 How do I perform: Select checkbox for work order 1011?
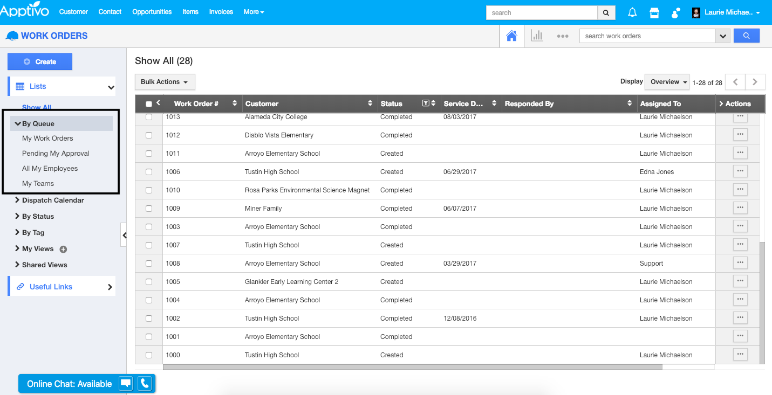149,154
